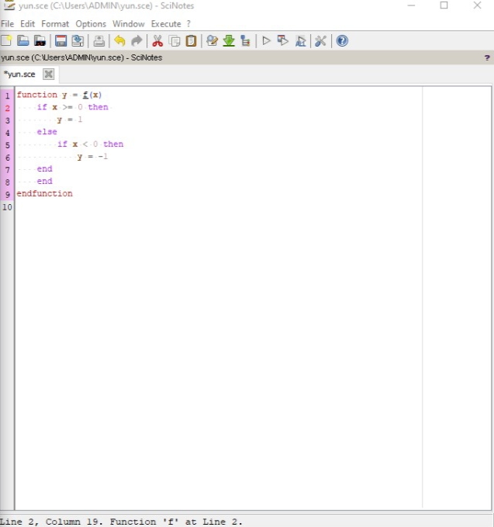Click the 'else' keyword in code
The width and height of the screenshot is (494, 527).
click(x=47, y=131)
